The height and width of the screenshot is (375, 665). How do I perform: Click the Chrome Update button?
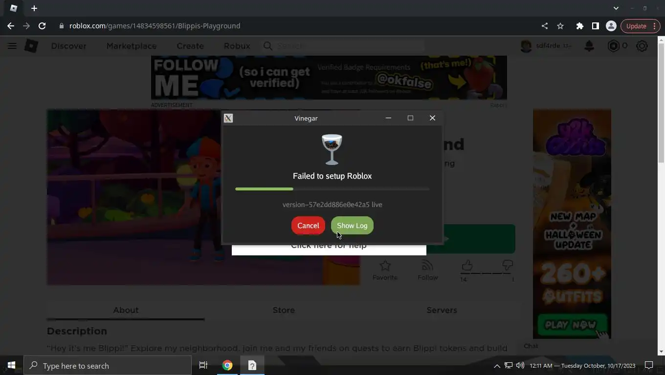[x=641, y=26]
